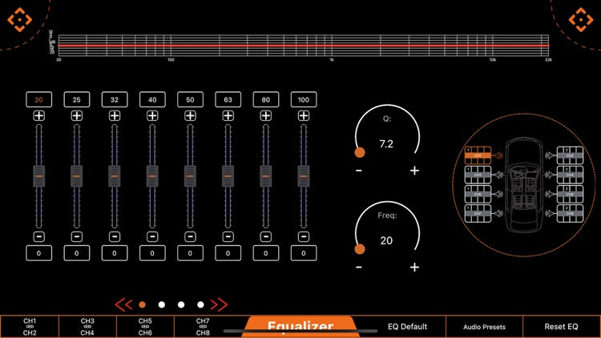Image resolution: width=601 pixels, height=338 pixels.
Task: Decrease the 32 Hz band with minus
Action: click(115, 236)
